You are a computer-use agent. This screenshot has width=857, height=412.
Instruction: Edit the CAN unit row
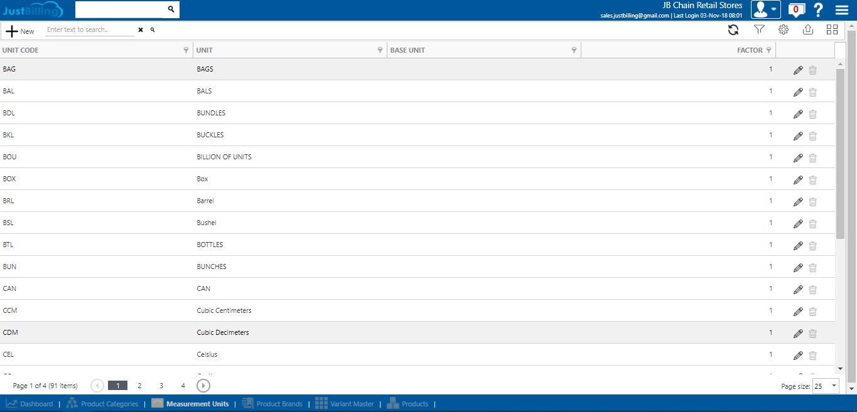(798, 290)
